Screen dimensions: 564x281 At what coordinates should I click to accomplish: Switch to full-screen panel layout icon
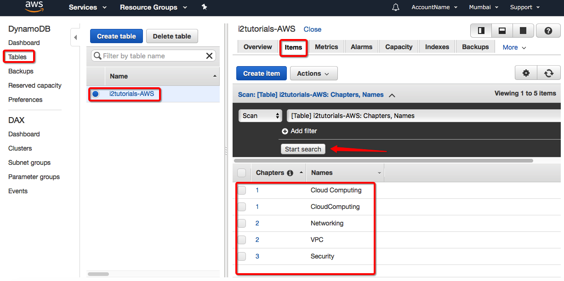[523, 31]
